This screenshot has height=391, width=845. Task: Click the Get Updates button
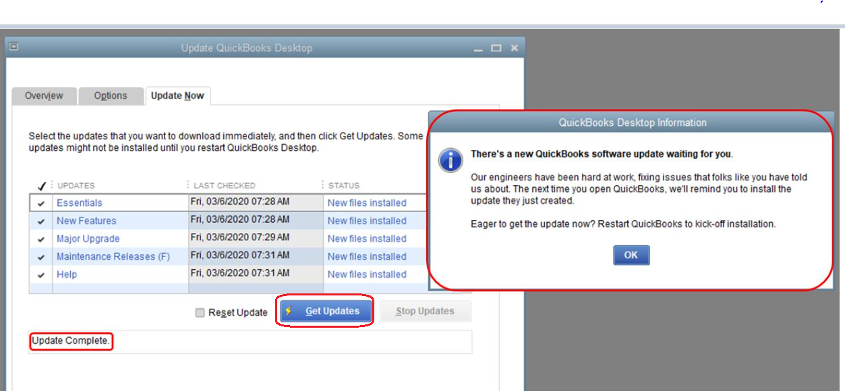(x=325, y=312)
